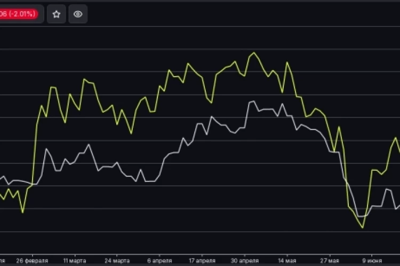Add the chart to favorites with the star icon

coord(57,14)
